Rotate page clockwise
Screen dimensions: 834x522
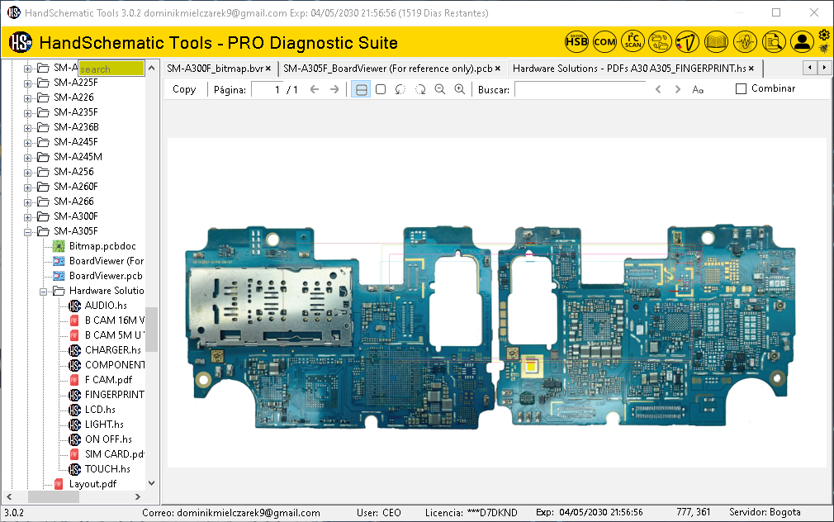[x=420, y=89]
